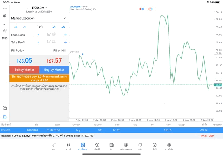Image resolution: width=223 pixels, height=156 pixels.
Task: Increase Stop Loss with plus button
Action: pyautogui.click(x=66, y=35)
